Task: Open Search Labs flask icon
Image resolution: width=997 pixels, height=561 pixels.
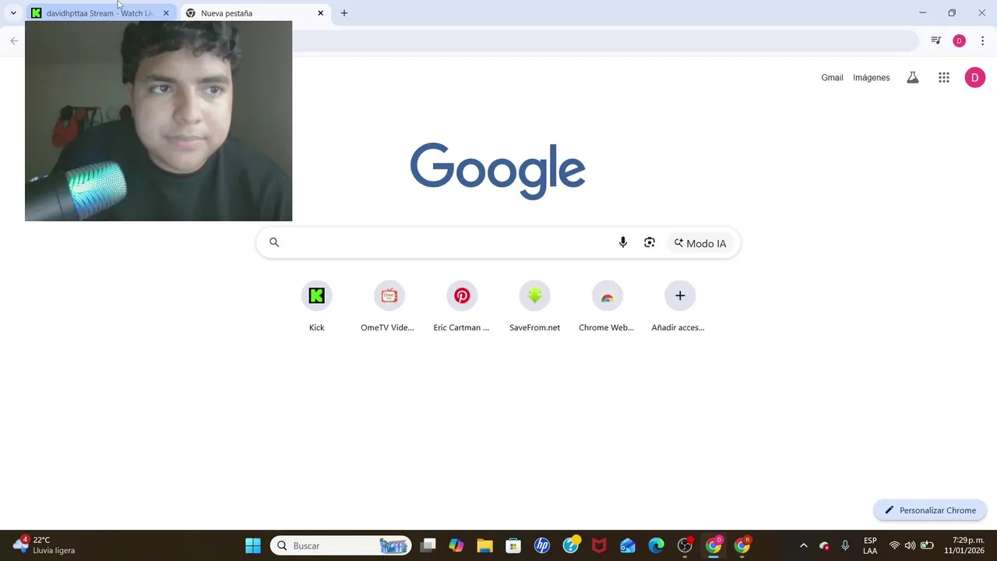Action: click(912, 78)
